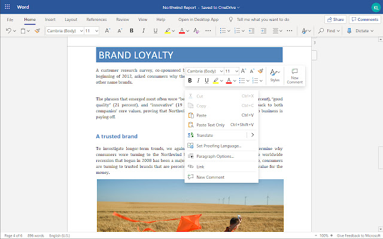Toggle Underline in the floating mini toolbar
Viewport: 383px width, 239px height.
207,81
